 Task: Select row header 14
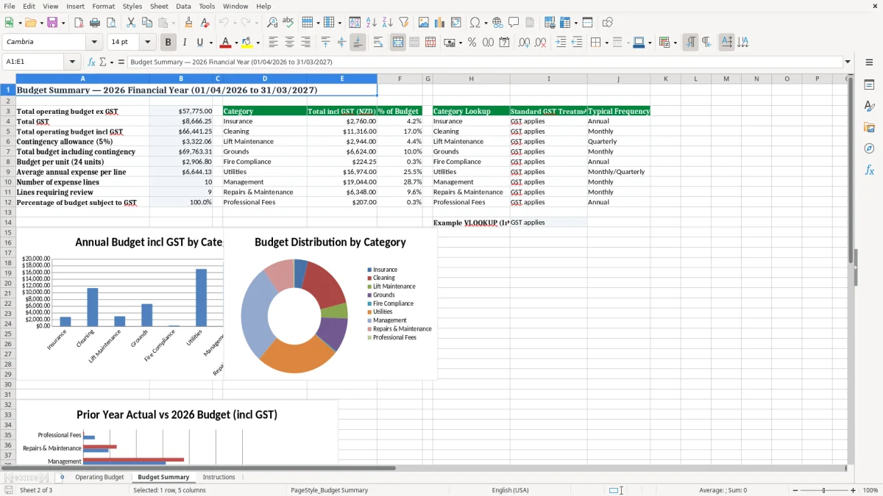click(8, 222)
